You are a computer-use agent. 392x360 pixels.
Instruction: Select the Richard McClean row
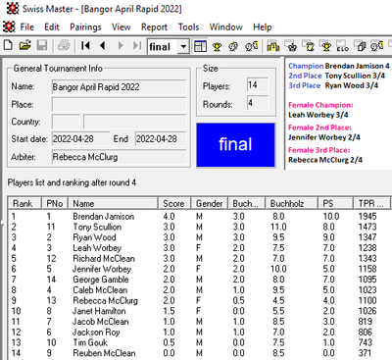199,258
